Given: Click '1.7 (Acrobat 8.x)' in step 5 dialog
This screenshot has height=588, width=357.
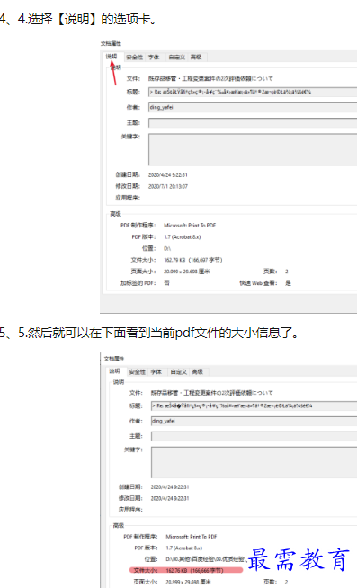Looking at the screenshot, I should pos(184,548).
